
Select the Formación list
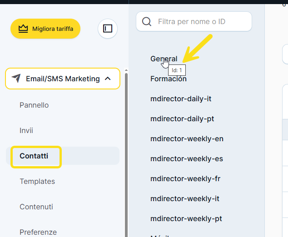click(x=169, y=79)
